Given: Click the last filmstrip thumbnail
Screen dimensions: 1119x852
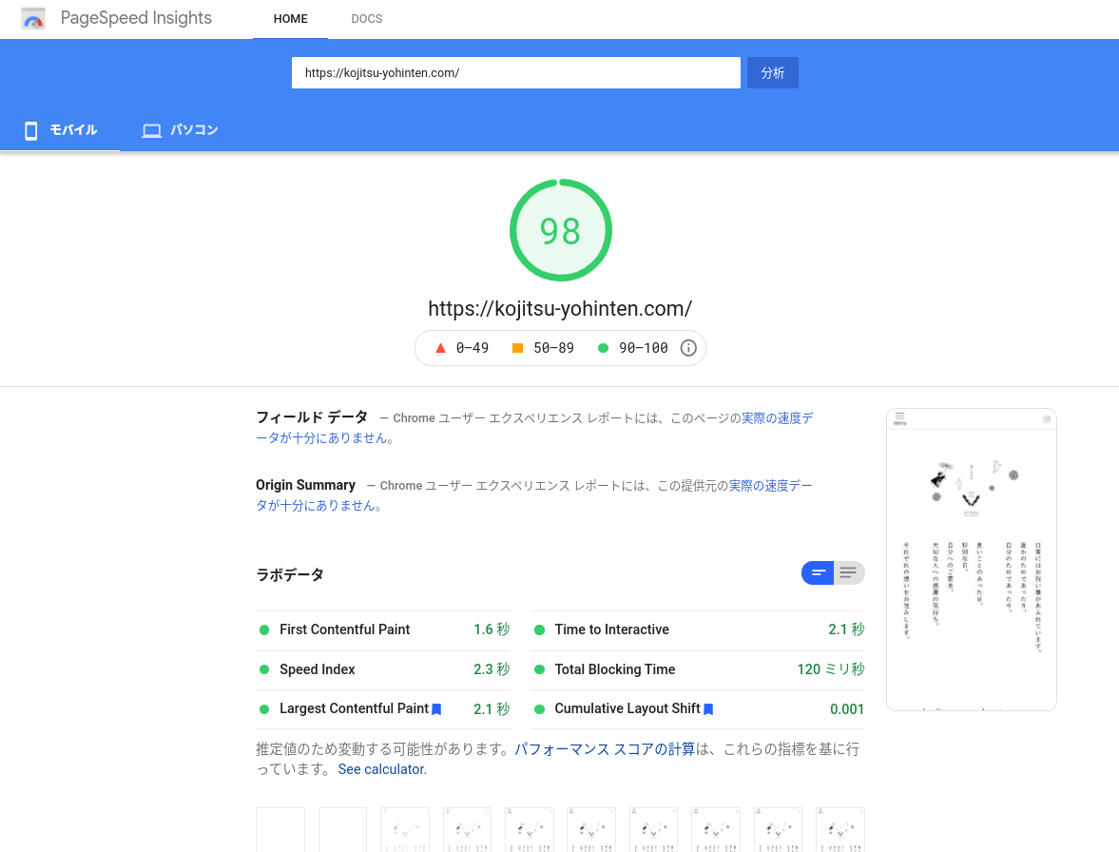Looking at the screenshot, I should click(840, 830).
